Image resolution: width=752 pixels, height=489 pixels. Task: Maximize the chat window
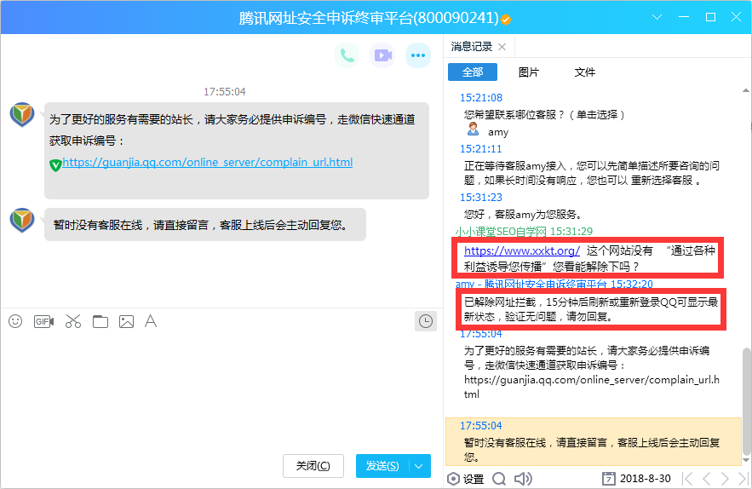click(711, 17)
